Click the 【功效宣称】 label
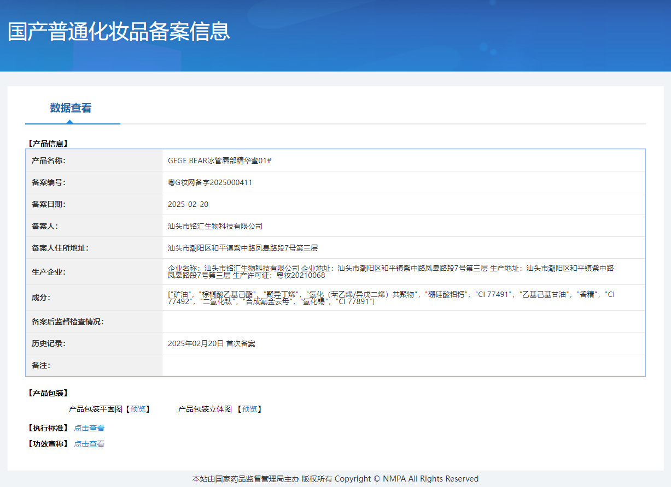 [x=48, y=444]
